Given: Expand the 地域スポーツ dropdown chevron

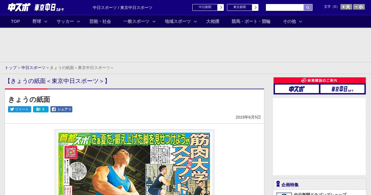Looking at the screenshot, I should coord(195,21).
